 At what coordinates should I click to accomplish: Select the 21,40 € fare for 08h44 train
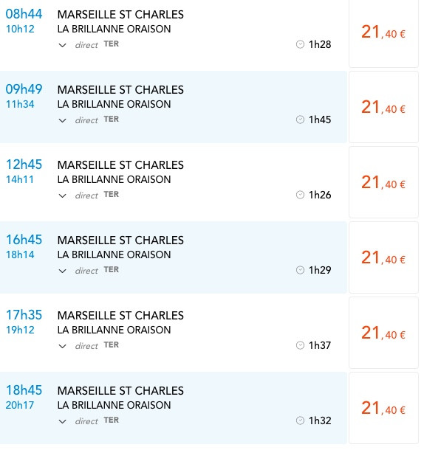coord(383,32)
